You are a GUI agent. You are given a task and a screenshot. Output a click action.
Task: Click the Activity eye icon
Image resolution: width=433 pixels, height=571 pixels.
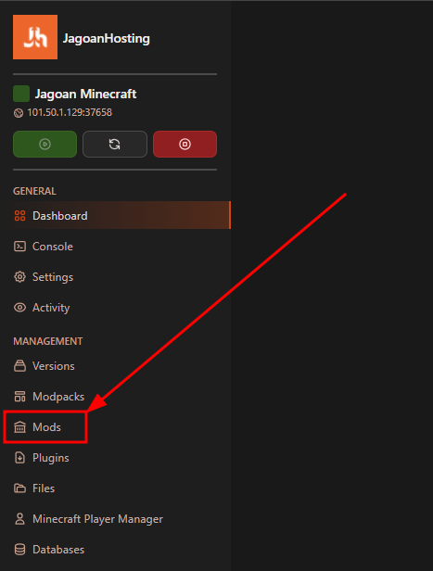click(19, 308)
